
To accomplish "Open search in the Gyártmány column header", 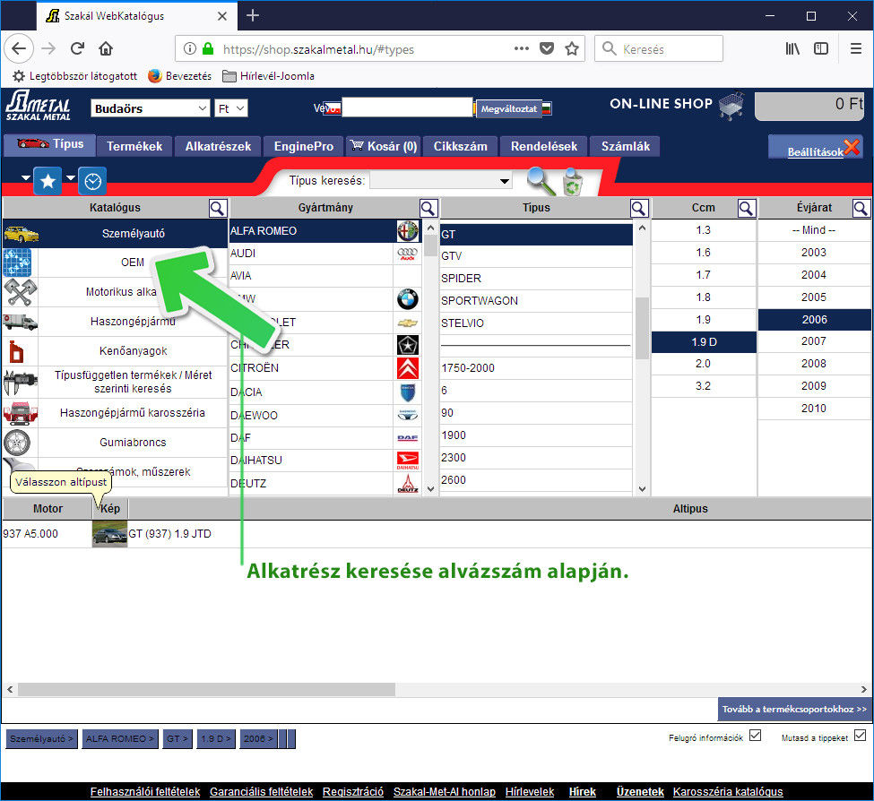I will (x=428, y=209).
